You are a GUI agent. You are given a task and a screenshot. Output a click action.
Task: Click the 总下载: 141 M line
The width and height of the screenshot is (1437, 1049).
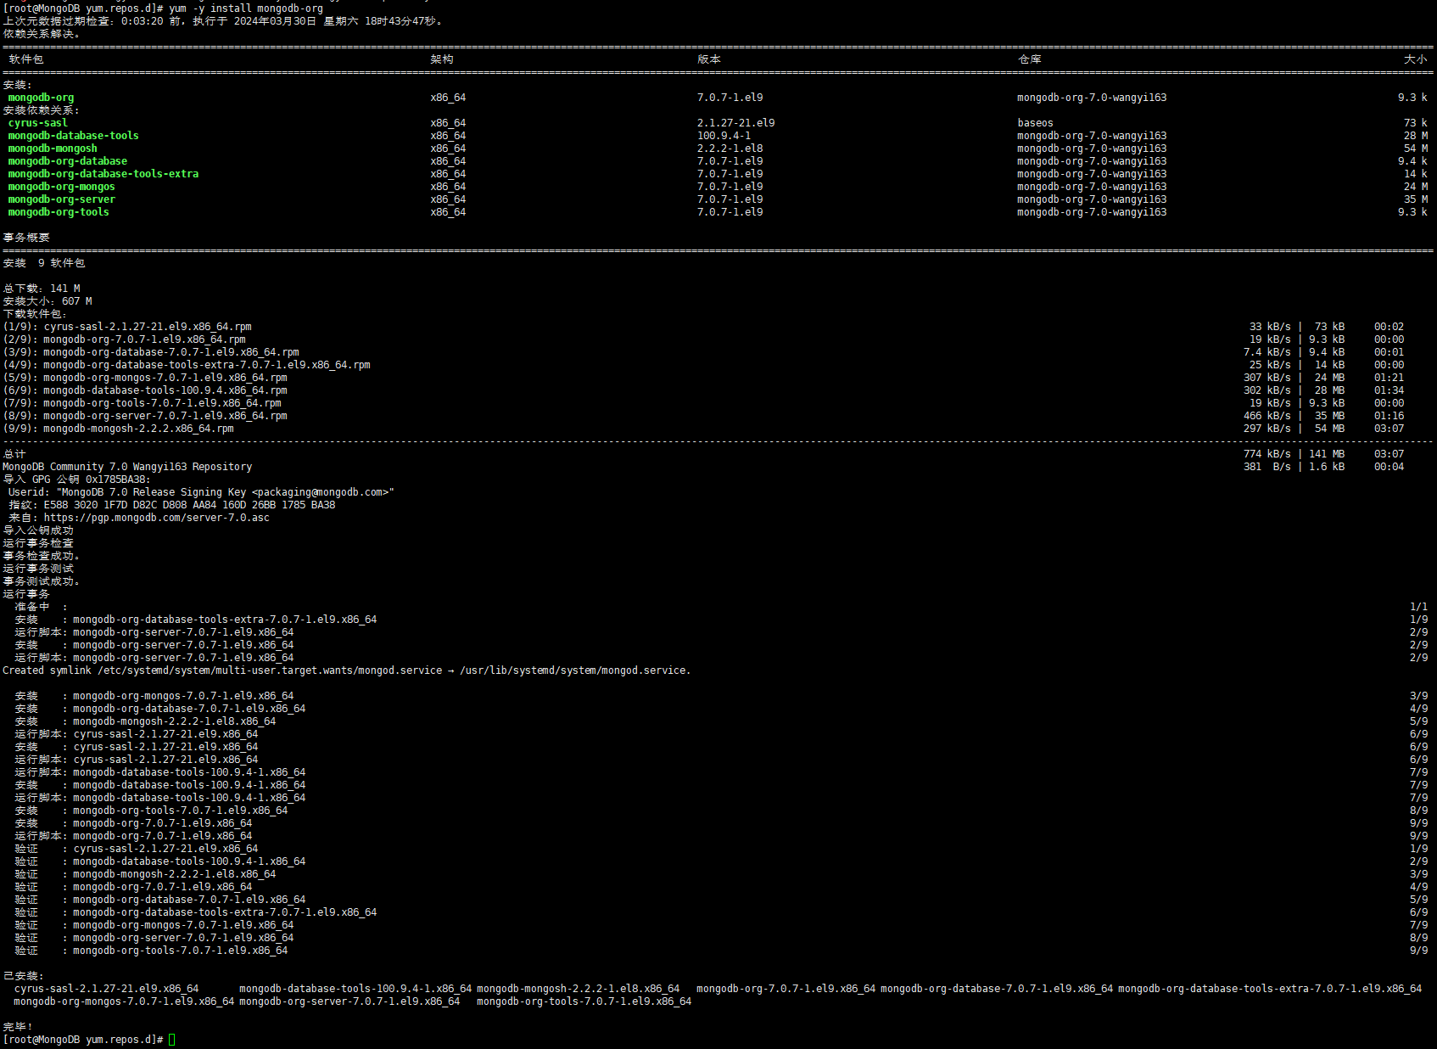[x=41, y=288]
